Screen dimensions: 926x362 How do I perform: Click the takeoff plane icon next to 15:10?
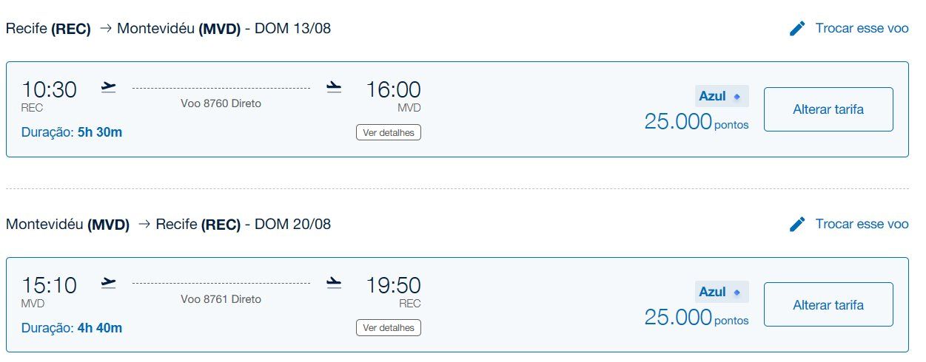(x=109, y=283)
